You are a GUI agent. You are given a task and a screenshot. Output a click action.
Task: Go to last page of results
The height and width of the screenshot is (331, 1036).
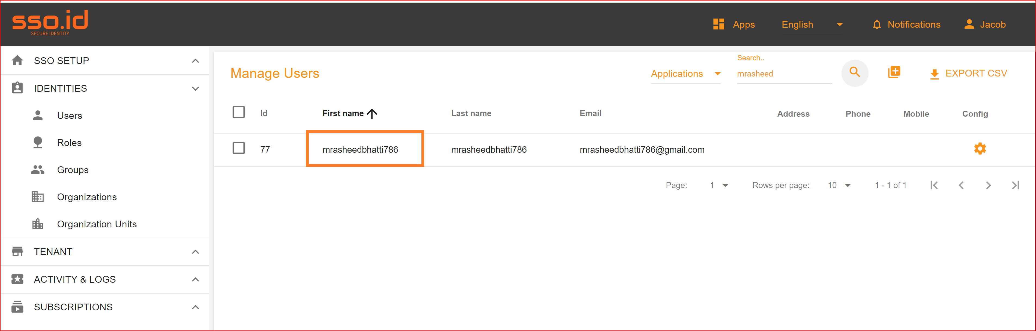pos(1015,185)
